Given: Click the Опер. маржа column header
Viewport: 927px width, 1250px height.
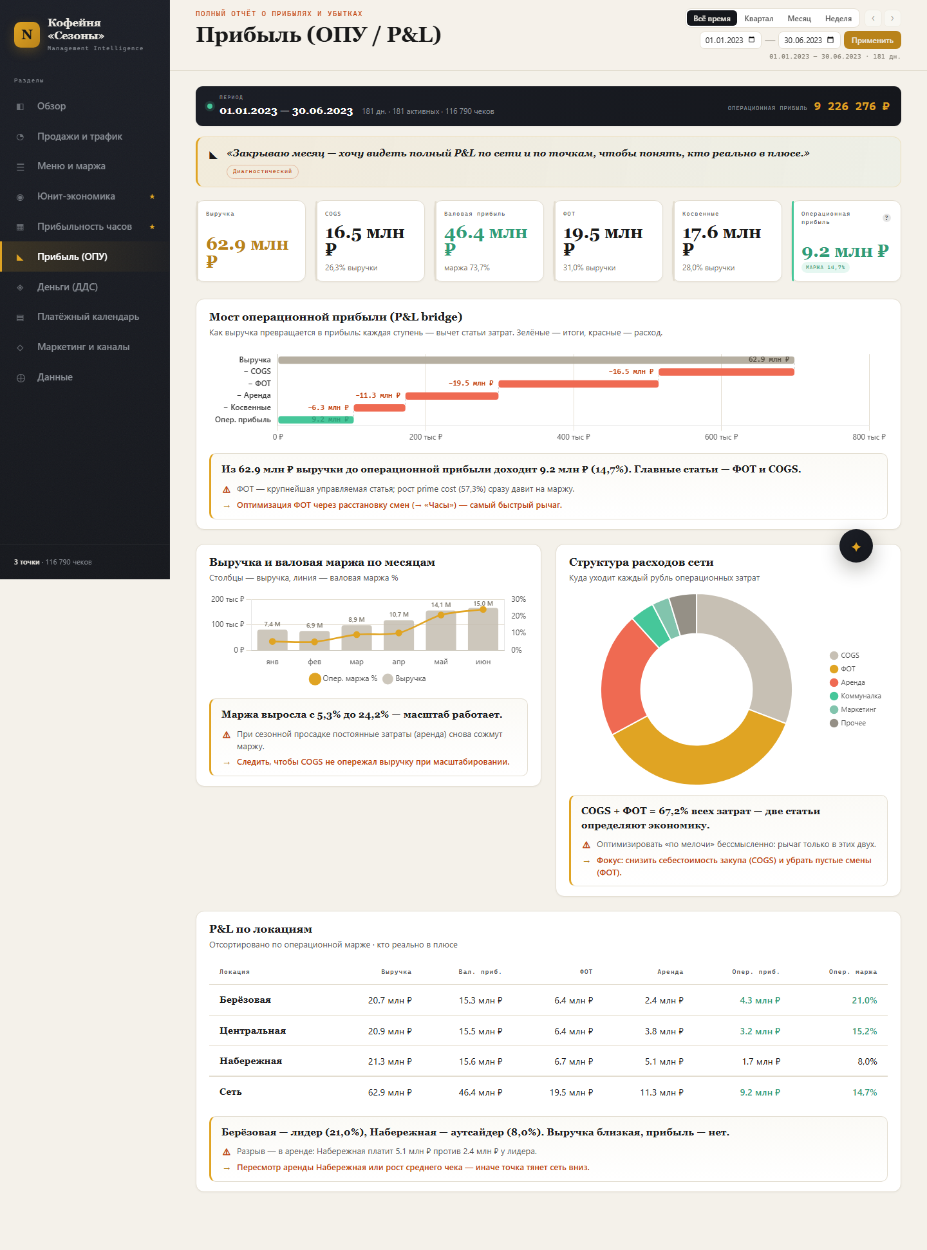Looking at the screenshot, I should 852,972.
